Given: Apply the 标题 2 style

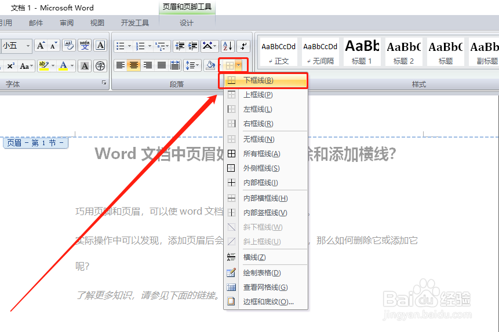Looking at the screenshot, I should pos(404,52).
